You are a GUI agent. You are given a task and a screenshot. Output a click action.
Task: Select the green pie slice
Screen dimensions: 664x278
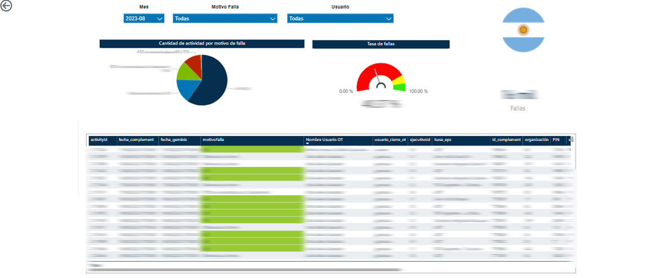pos(187,72)
